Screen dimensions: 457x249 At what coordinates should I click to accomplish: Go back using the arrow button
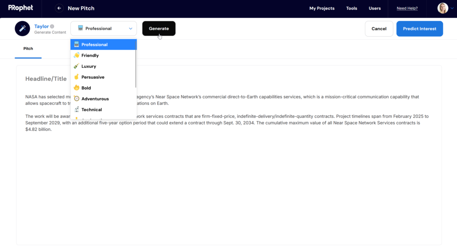pyautogui.click(x=59, y=8)
